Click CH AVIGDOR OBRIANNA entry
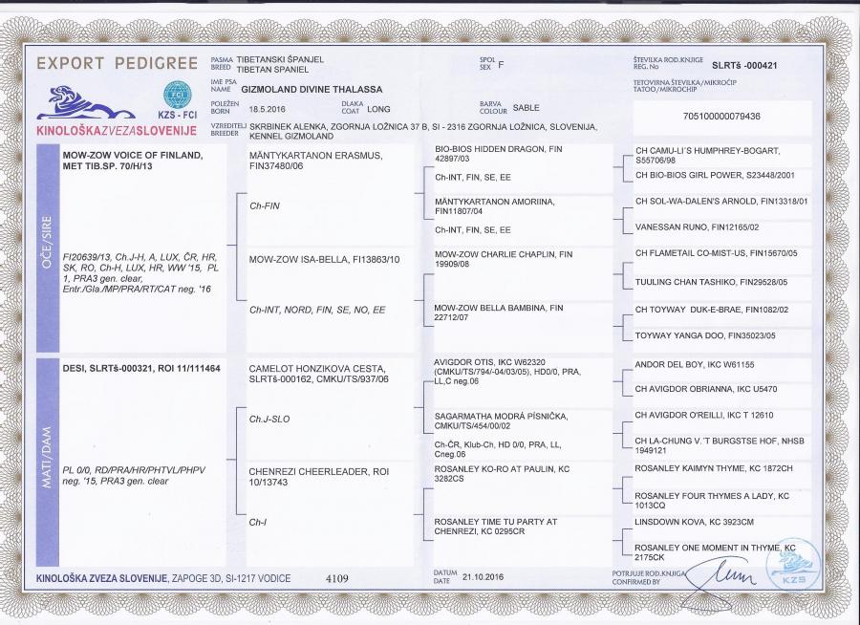 705,389
